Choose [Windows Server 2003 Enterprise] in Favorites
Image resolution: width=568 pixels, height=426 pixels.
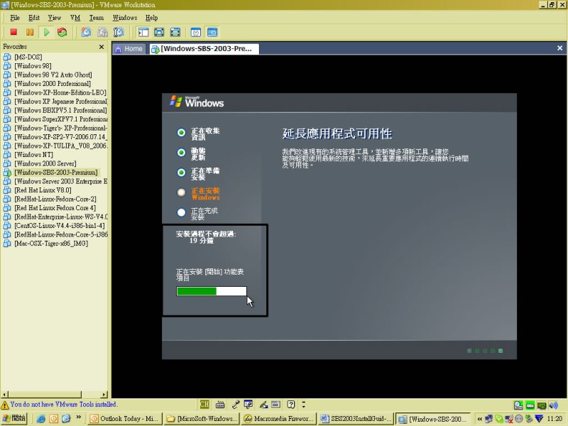point(61,181)
